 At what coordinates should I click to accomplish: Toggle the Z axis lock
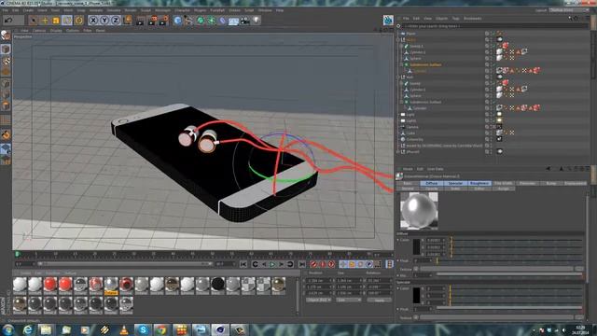[116, 21]
